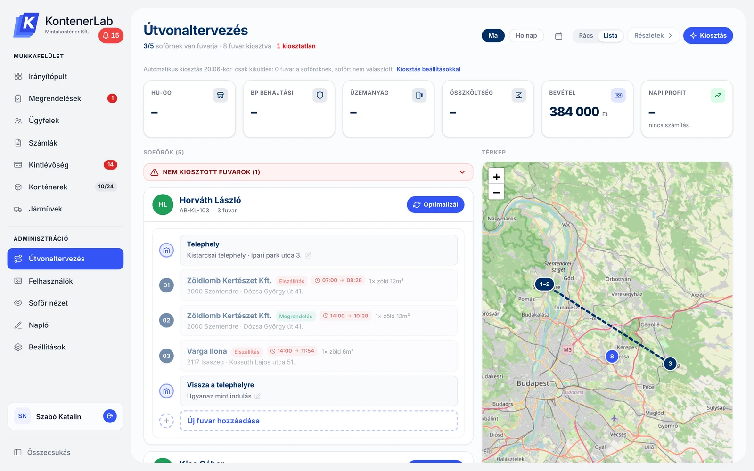The image size is (754, 471).
Task: Zoom in on the map
Action: [x=496, y=177]
